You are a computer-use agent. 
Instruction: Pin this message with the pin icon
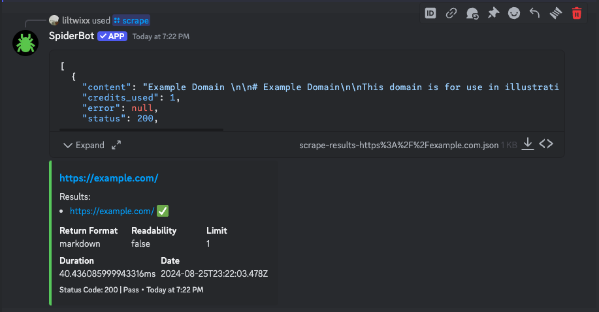493,13
